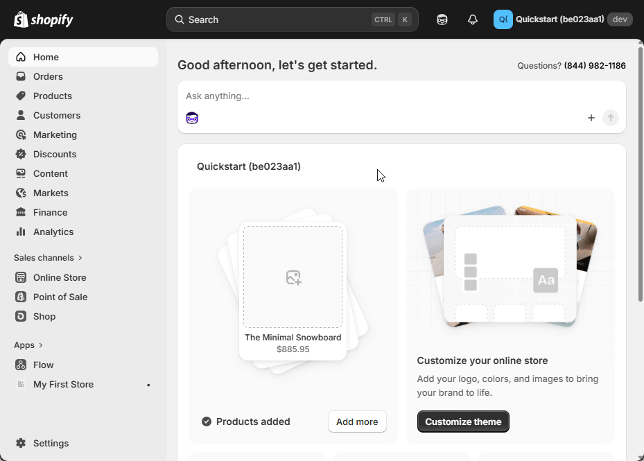The image size is (644, 461).
Task: Expand the Apps section
Action: point(28,345)
